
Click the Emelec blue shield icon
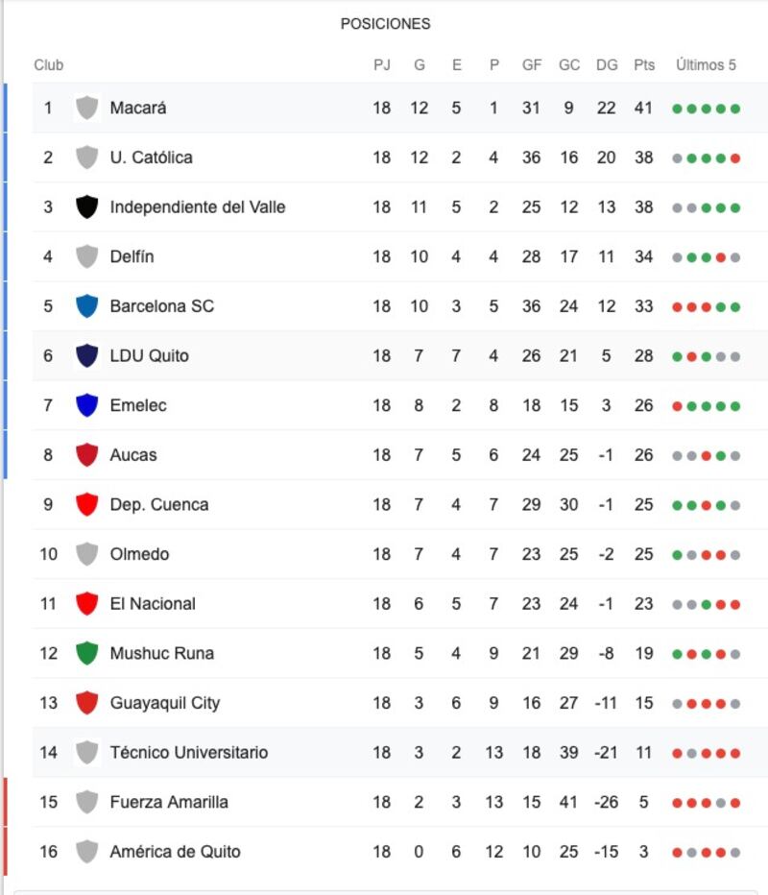[86, 405]
